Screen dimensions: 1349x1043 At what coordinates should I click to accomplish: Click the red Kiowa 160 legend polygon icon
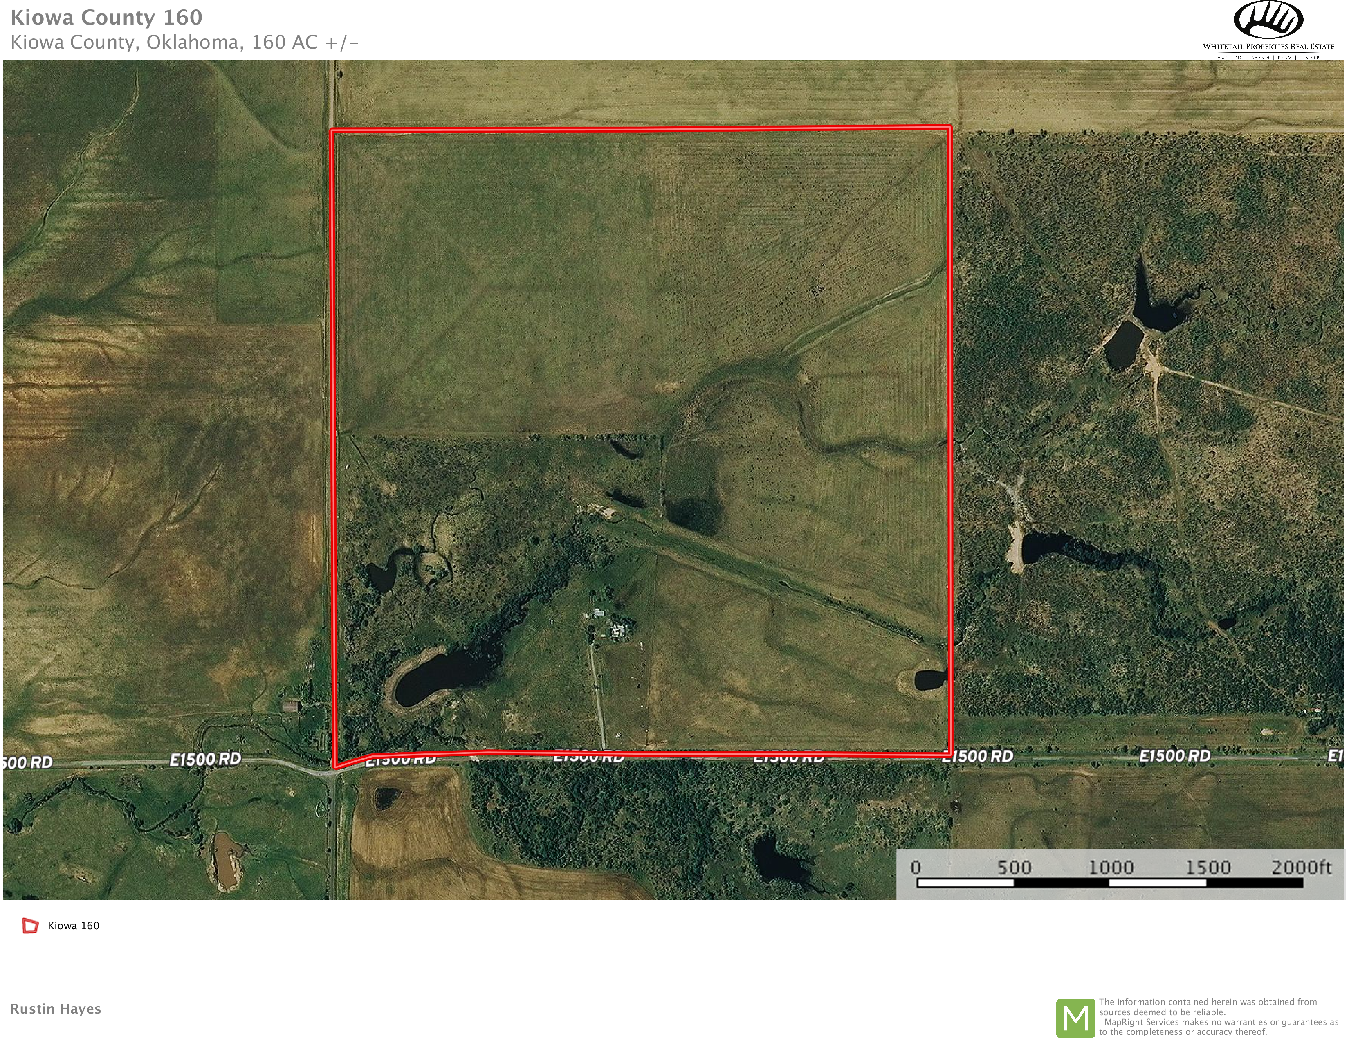(x=30, y=926)
